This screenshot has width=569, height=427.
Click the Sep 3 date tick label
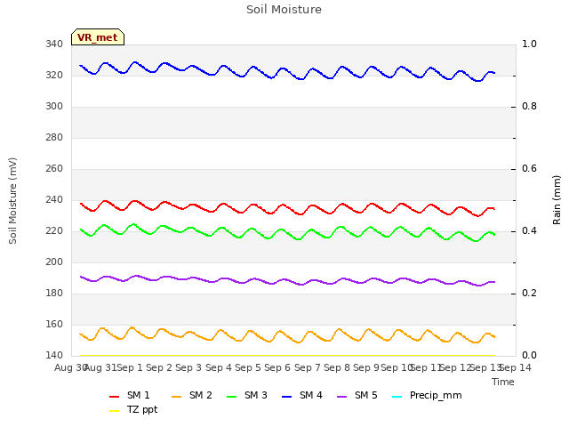click(x=188, y=367)
